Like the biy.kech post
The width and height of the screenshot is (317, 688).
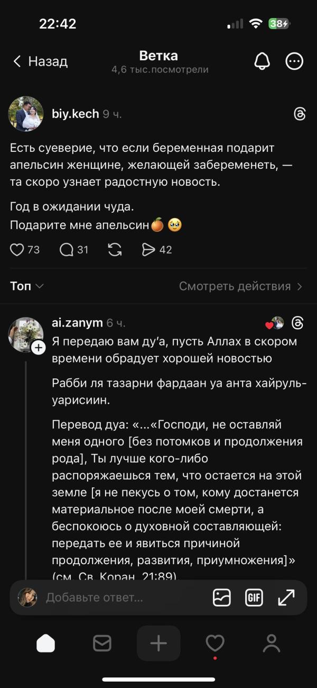pos(17,250)
